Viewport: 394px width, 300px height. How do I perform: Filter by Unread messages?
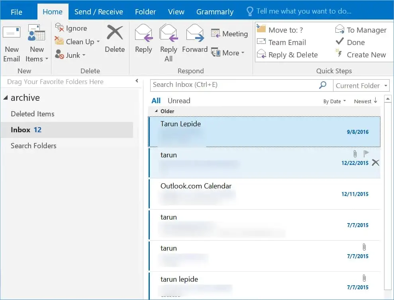(x=179, y=100)
